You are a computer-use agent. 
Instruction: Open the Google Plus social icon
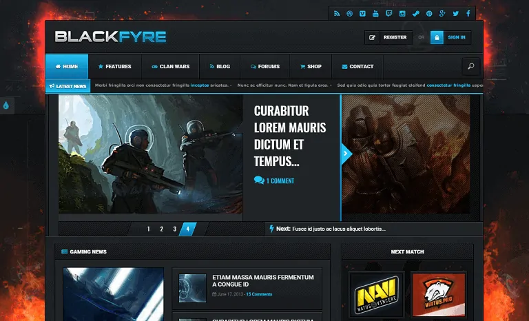(x=442, y=14)
